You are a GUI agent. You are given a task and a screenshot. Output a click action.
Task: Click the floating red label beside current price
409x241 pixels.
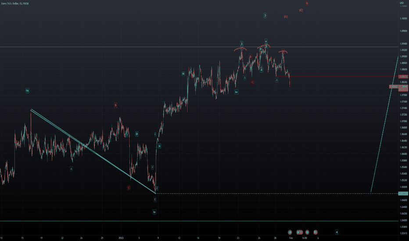pyautogui.click(x=394, y=86)
